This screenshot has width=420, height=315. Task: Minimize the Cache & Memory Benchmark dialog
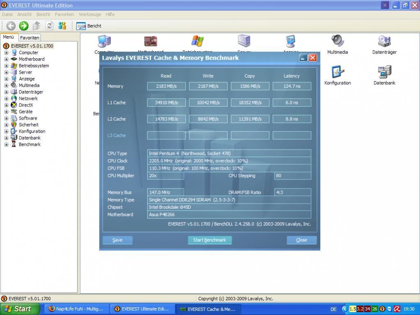pyautogui.click(x=303, y=57)
